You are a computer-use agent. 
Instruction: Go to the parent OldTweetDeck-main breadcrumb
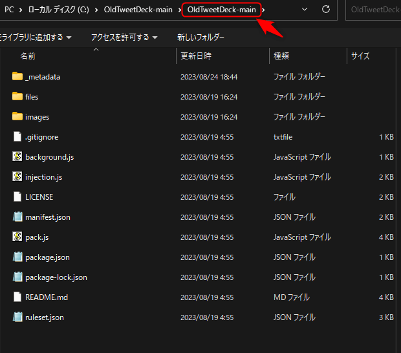[138, 10]
